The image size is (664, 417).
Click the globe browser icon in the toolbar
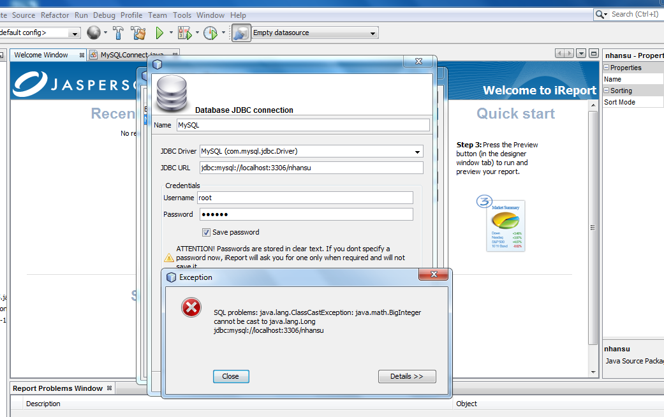pos(94,33)
